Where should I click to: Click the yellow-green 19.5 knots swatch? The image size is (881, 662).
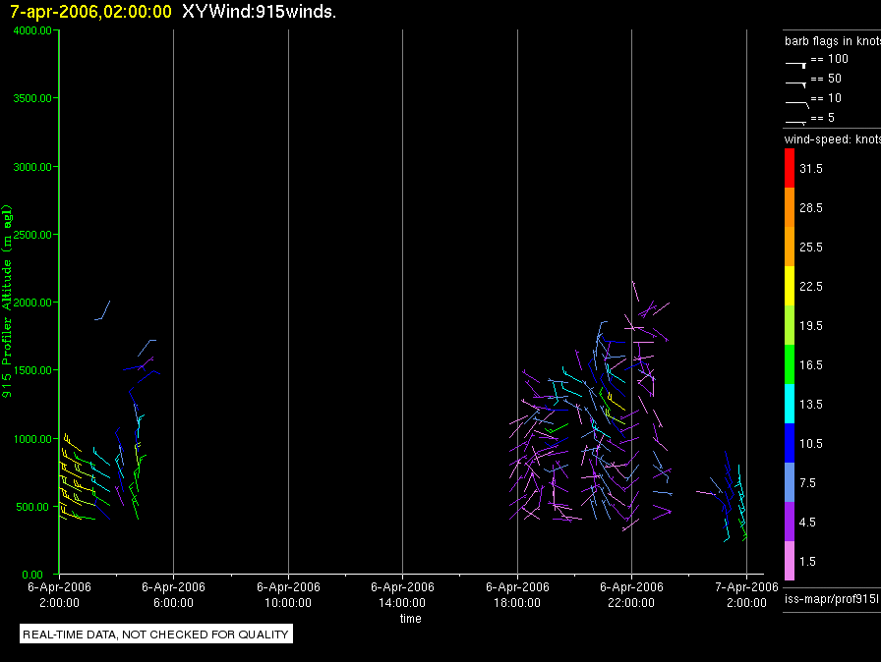pos(790,325)
